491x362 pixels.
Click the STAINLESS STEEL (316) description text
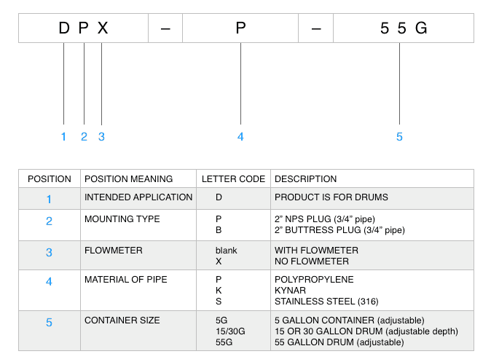click(326, 302)
